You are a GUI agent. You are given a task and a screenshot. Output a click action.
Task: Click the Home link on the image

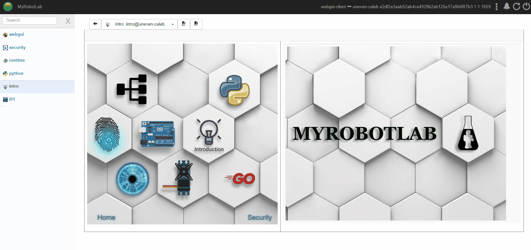[106, 218]
